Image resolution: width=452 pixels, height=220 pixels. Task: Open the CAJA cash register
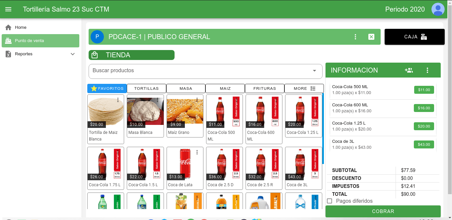click(x=414, y=37)
